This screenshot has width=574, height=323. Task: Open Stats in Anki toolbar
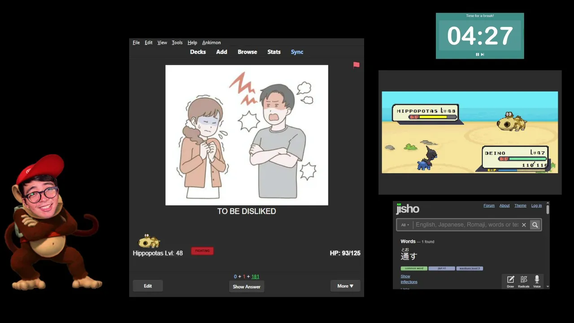[274, 52]
